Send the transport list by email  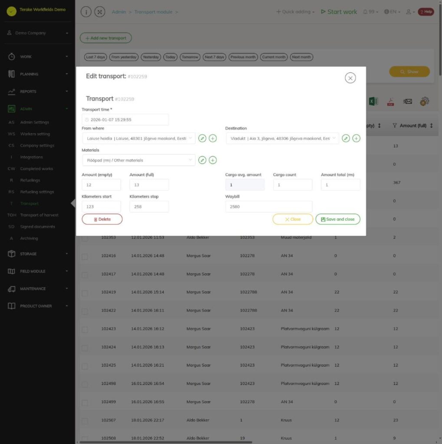click(407, 101)
